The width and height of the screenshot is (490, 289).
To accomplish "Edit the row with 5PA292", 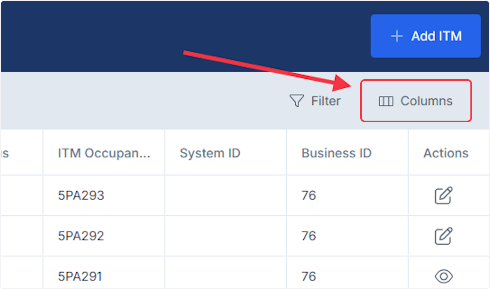I will coord(443,236).
